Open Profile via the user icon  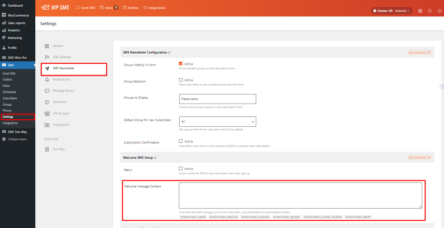pos(4,48)
